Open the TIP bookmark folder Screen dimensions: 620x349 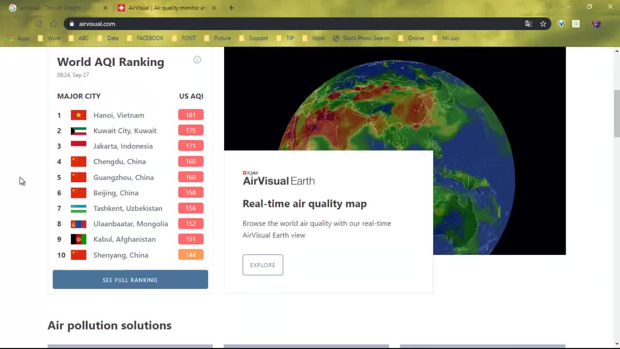pyautogui.click(x=285, y=38)
